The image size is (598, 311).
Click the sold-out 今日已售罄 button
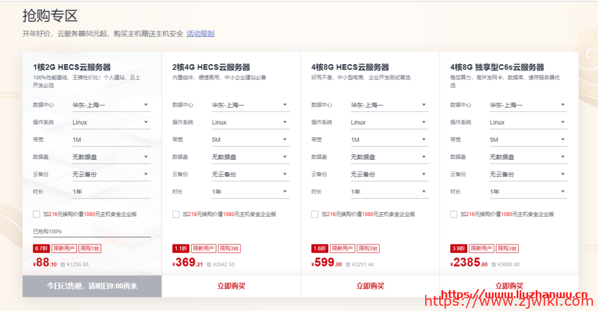point(92,286)
